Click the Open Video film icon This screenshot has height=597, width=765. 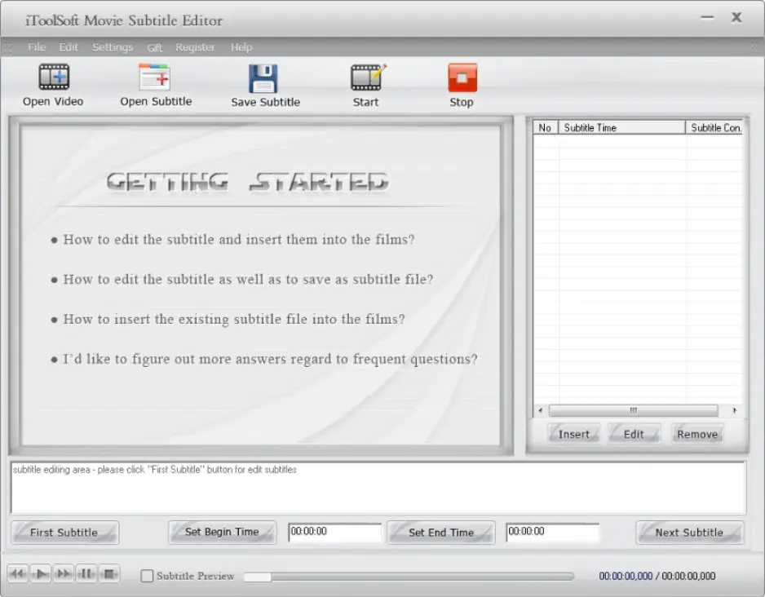pos(54,77)
